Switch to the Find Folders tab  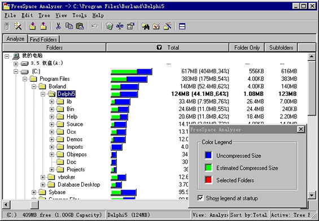[x=43, y=39]
